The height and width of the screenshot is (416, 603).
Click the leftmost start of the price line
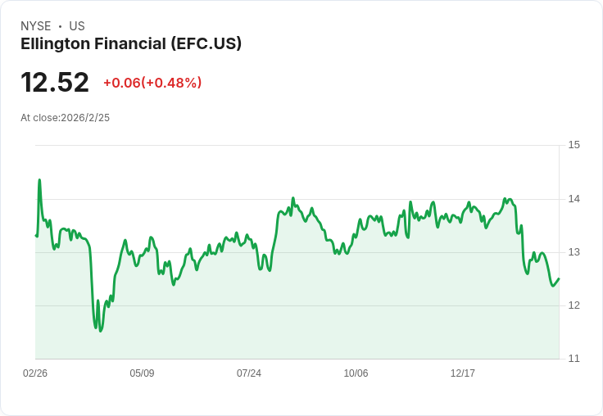point(36,236)
